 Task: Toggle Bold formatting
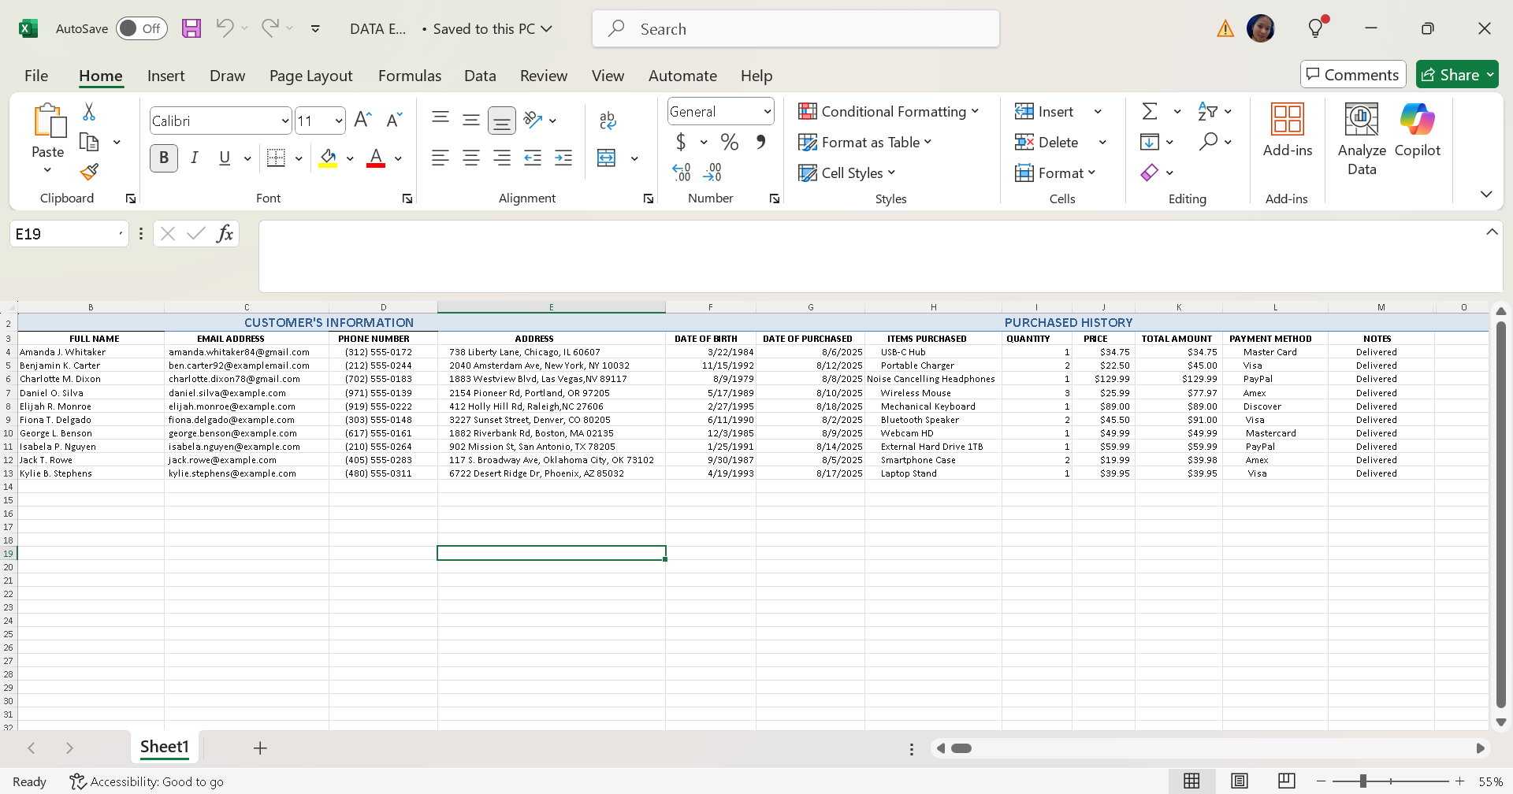[164, 158]
